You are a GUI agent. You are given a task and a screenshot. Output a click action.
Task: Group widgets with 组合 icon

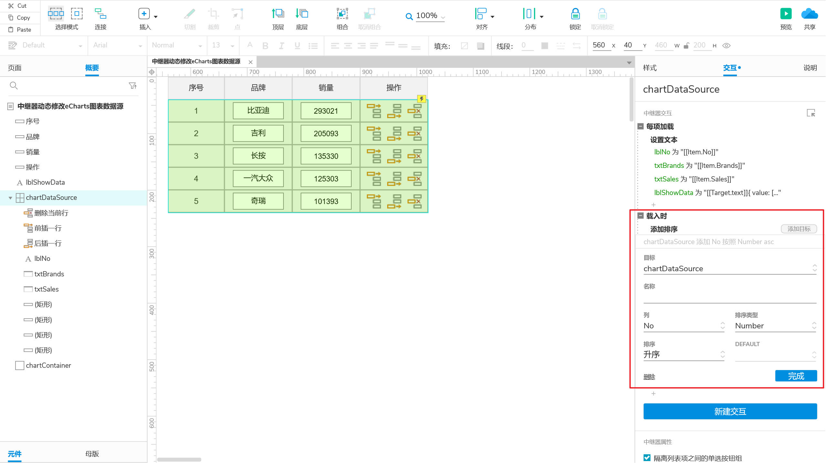(x=342, y=14)
